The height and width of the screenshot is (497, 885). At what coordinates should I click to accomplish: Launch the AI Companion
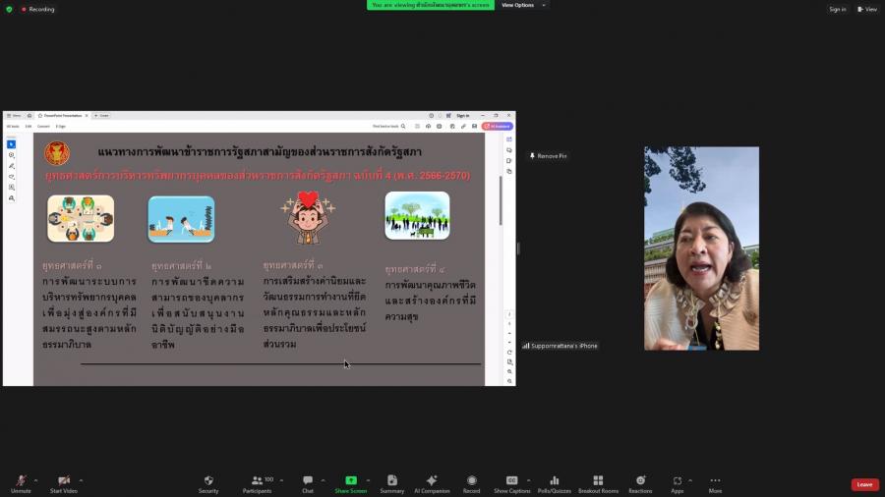click(432, 483)
